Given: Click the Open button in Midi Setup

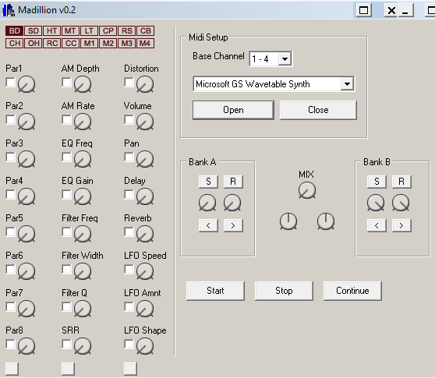Looking at the screenshot, I should click(233, 110).
